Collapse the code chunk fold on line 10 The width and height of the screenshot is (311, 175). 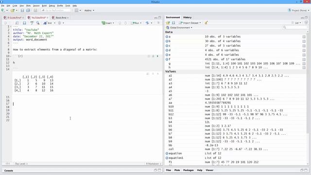(11, 56)
